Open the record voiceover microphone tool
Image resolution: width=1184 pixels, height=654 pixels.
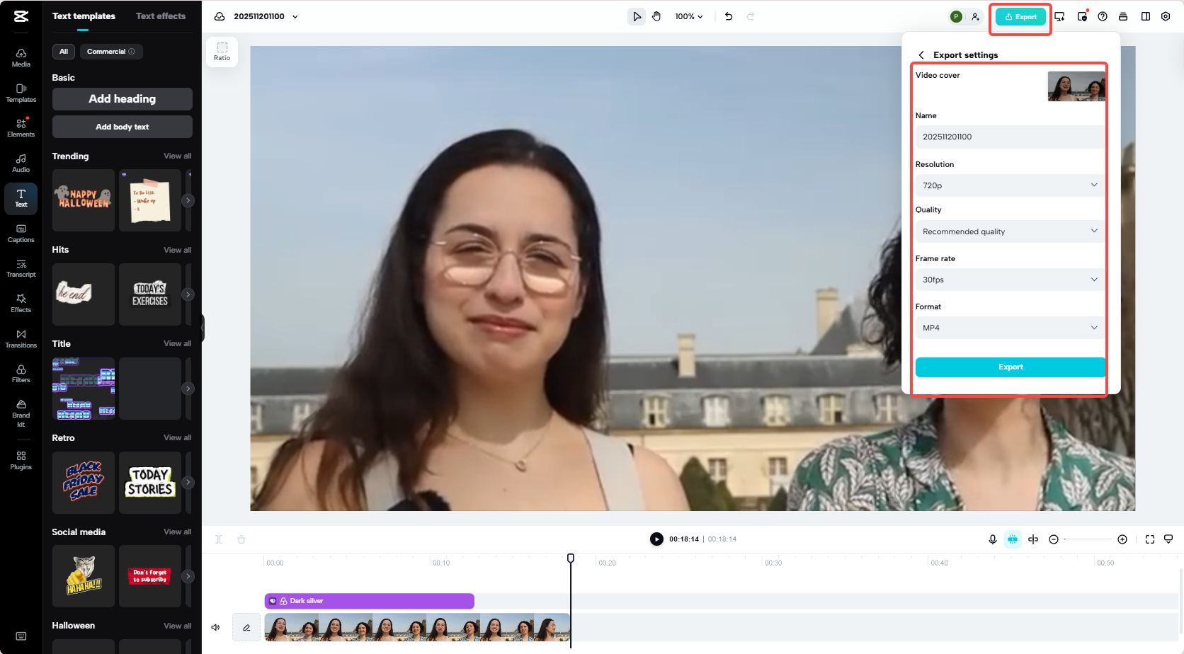click(992, 539)
